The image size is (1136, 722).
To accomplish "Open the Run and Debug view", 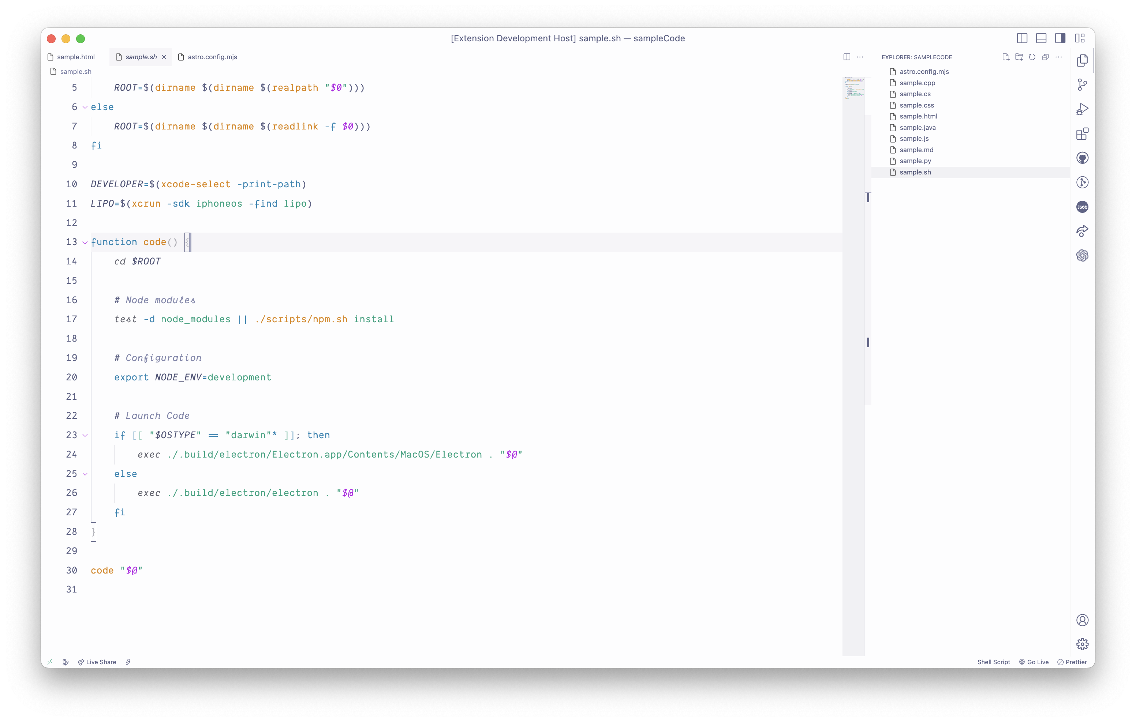I will click(1082, 109).
